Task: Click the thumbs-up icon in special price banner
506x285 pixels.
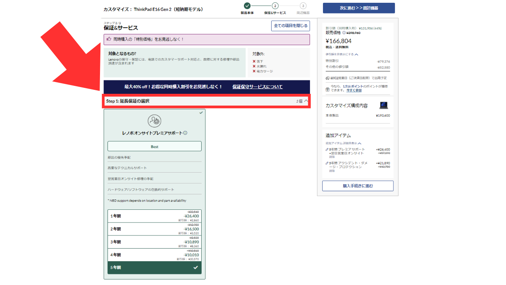Action: click(x=109, y=39)
